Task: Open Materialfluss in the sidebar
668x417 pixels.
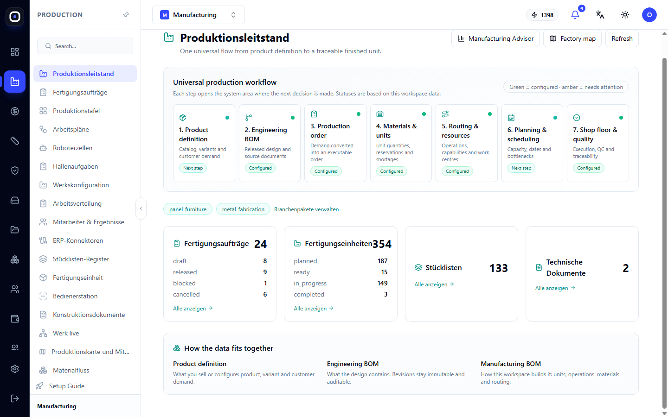Action: pos(85,370)
